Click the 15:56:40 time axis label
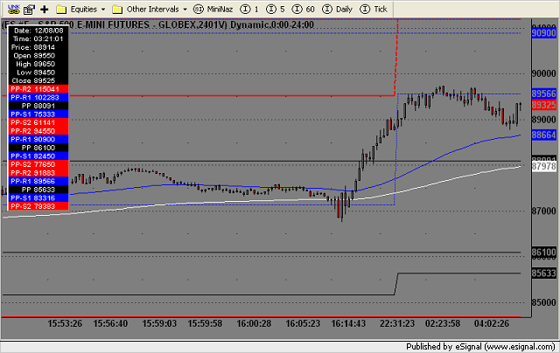The image size is (560, 353). 110,324
